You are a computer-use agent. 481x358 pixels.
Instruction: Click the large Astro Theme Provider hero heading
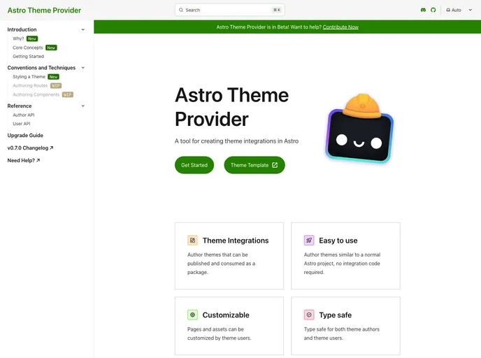click(231, 107)
